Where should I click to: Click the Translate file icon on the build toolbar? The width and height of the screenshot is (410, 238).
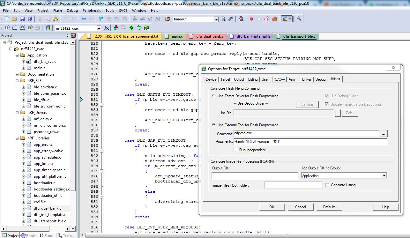8,28
